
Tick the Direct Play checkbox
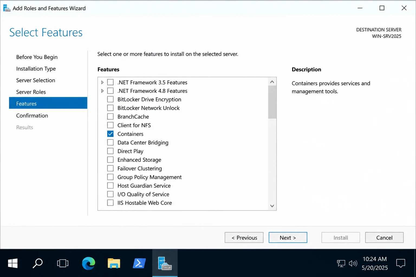[110, 151]
